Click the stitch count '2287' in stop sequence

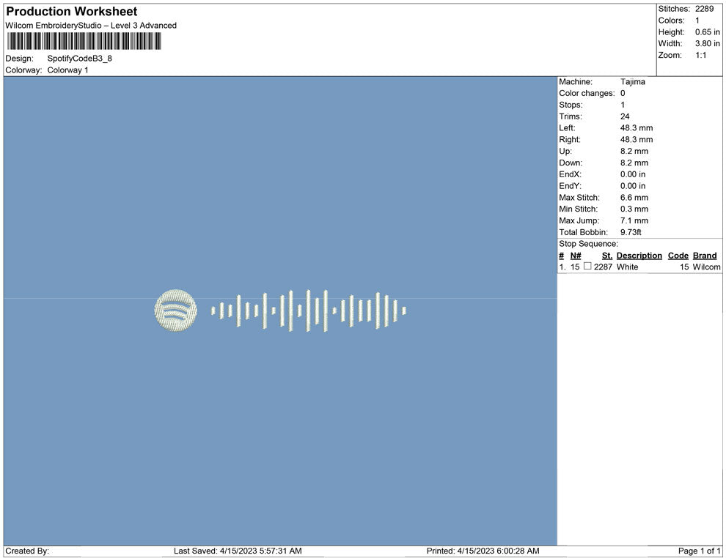pos(603,267)
